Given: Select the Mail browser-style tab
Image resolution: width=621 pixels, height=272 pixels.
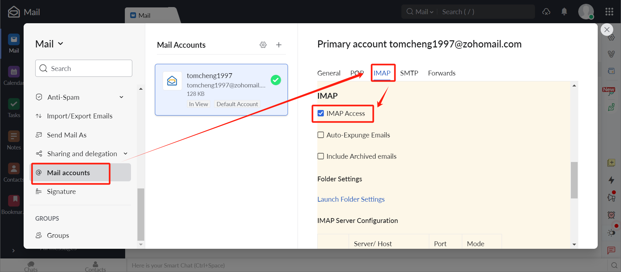Looking at the screenshot, I should click(x=152, y=15).
